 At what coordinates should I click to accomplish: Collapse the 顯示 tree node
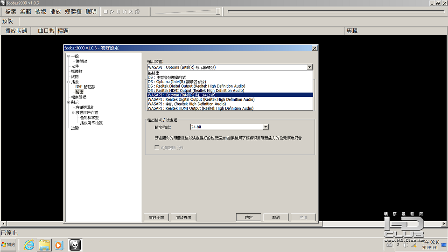point(68,102)
